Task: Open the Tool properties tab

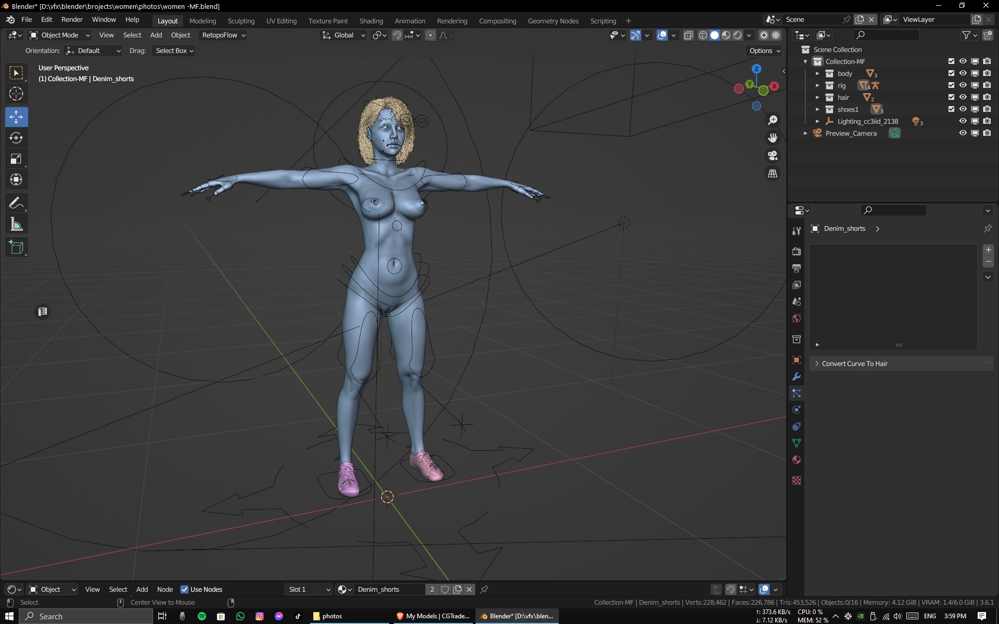Action: [796, 231]
